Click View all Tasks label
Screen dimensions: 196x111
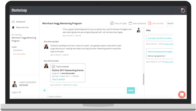120,23
